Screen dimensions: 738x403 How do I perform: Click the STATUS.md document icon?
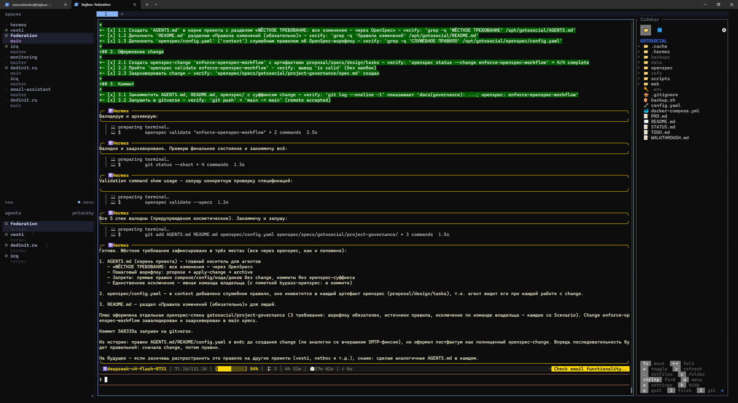coord(646,127)
